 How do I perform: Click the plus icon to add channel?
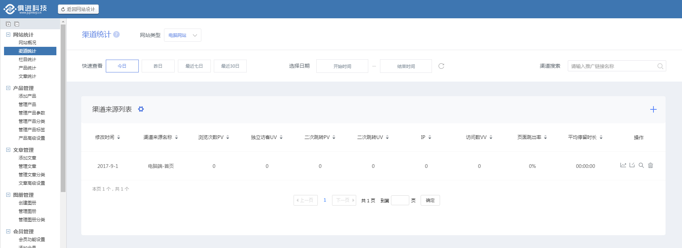(x=653, y=109)
